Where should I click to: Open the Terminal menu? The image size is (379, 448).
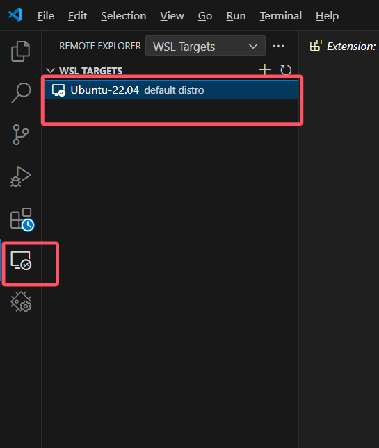281,16
